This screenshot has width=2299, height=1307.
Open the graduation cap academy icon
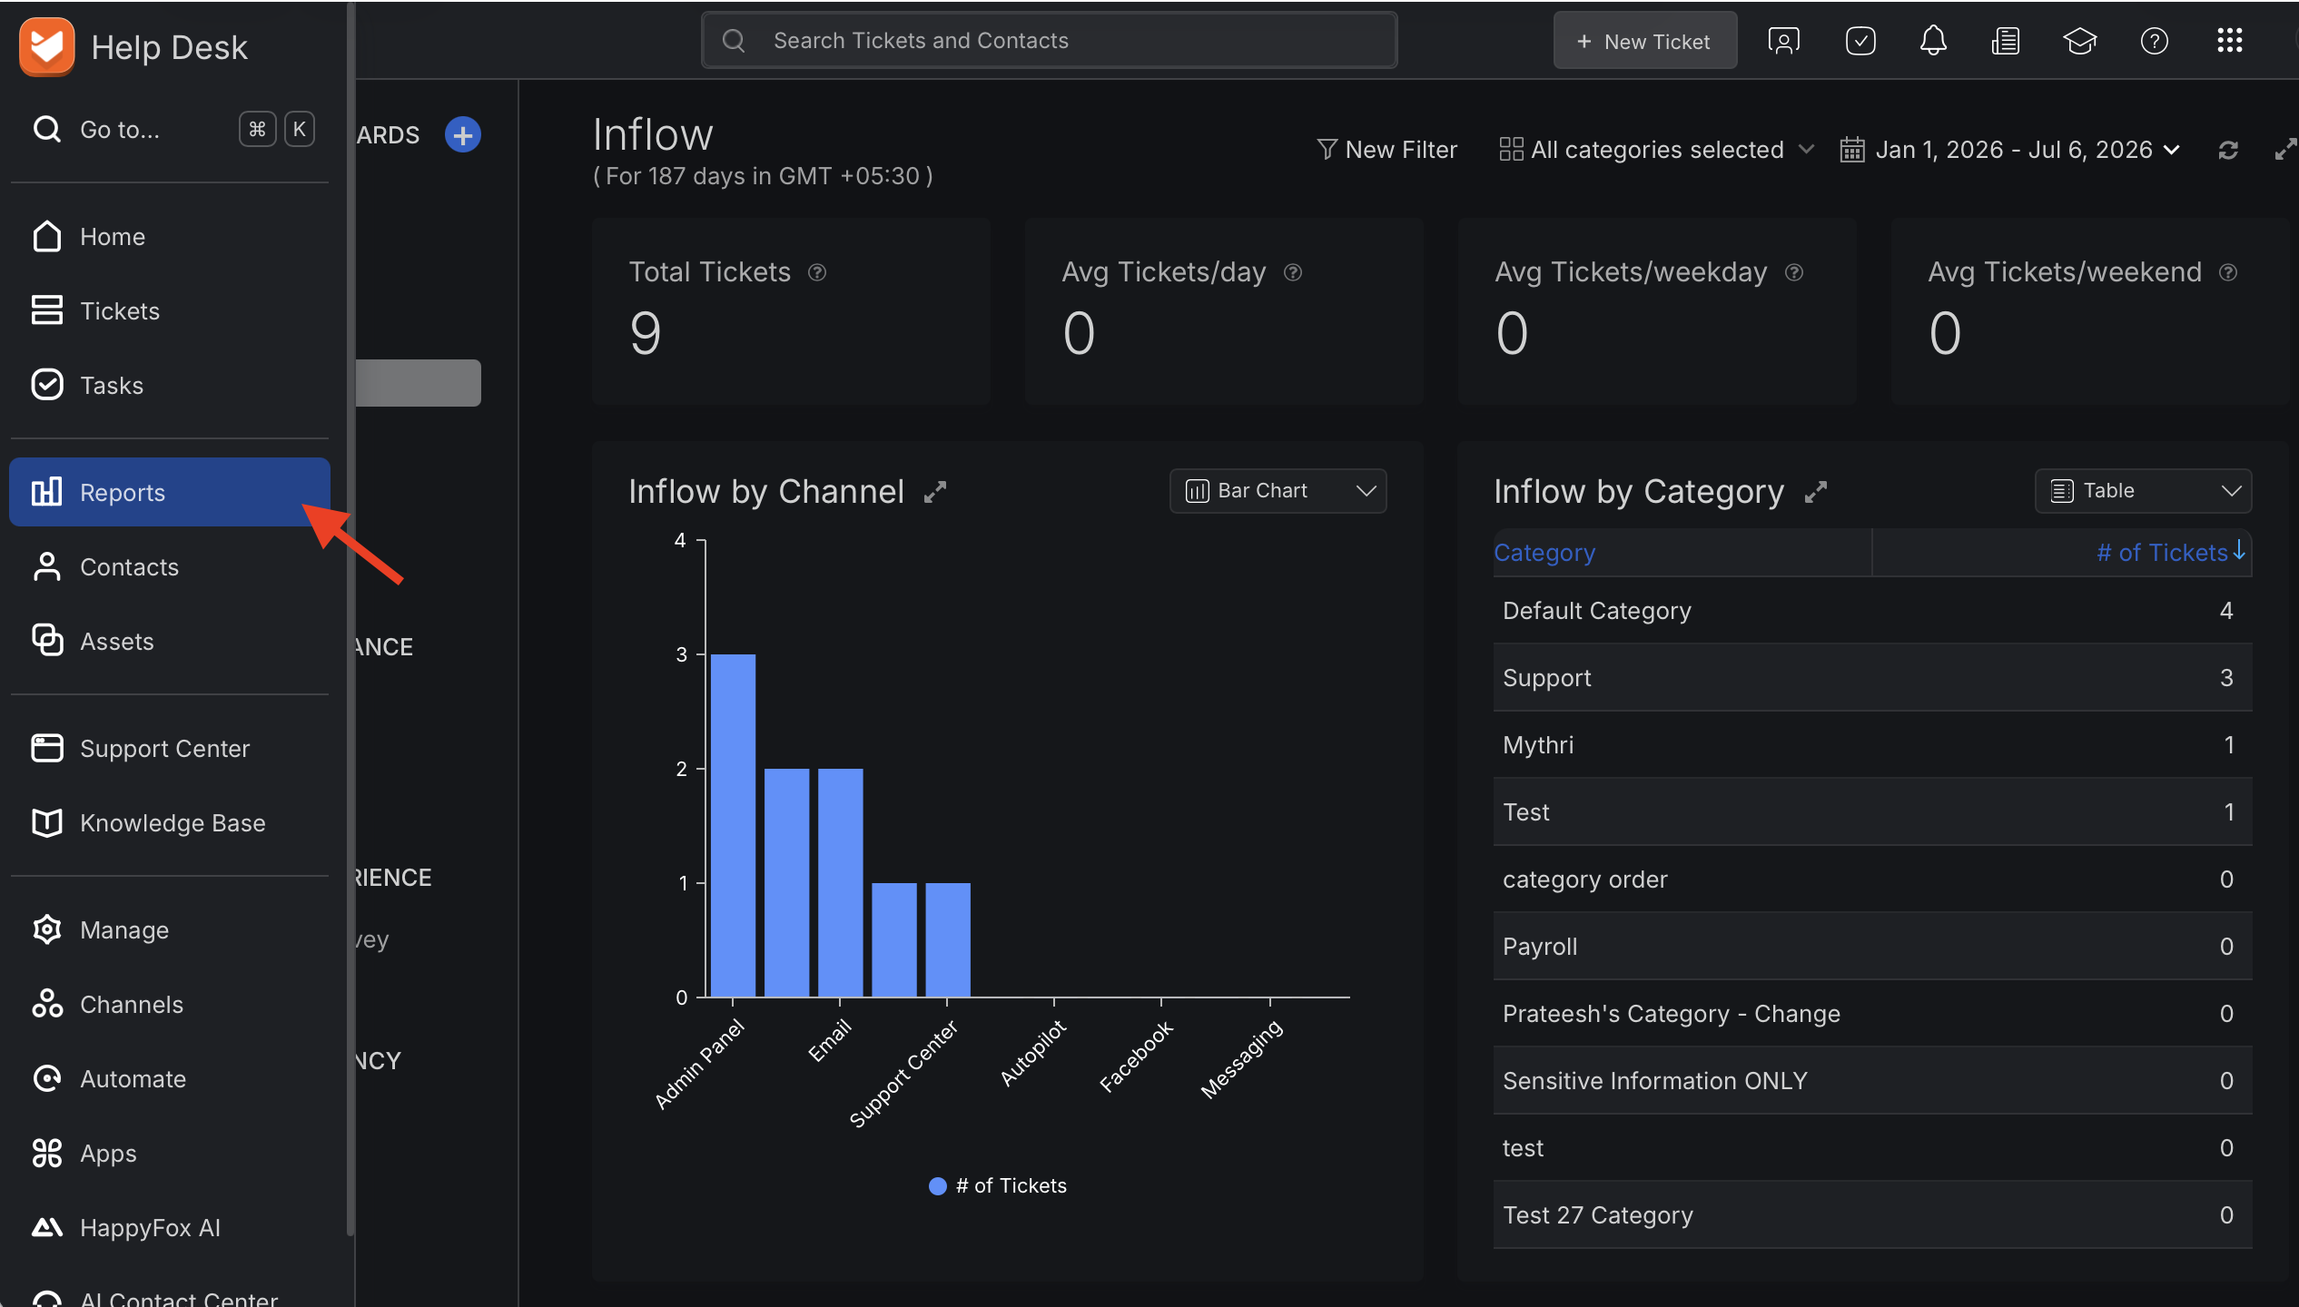[x=2079, y=41]
